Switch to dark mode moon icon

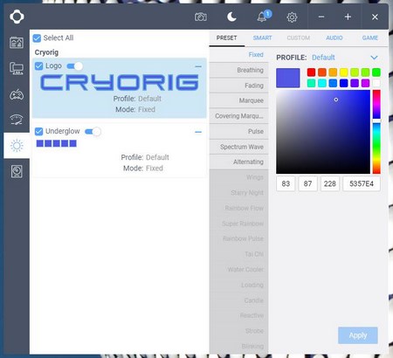click(231, 17)
